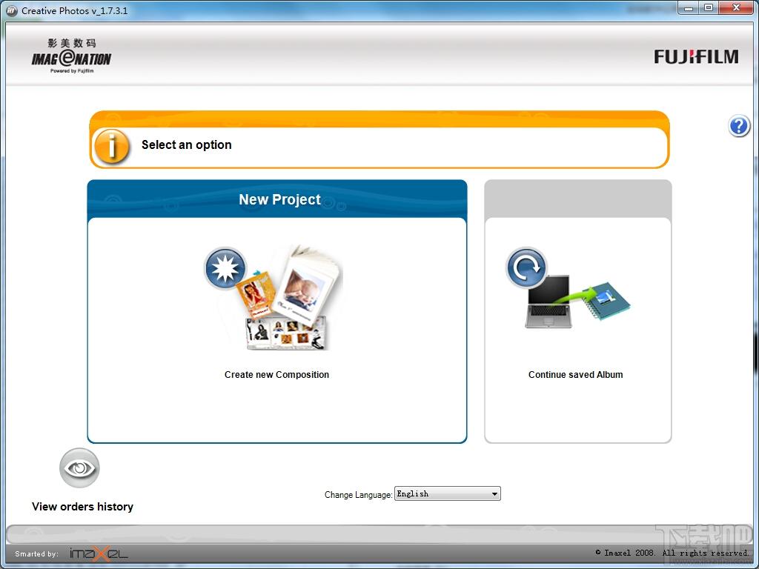Click the Imaxel logo in footer
759x569 pixels.
[x=99, y=553]
